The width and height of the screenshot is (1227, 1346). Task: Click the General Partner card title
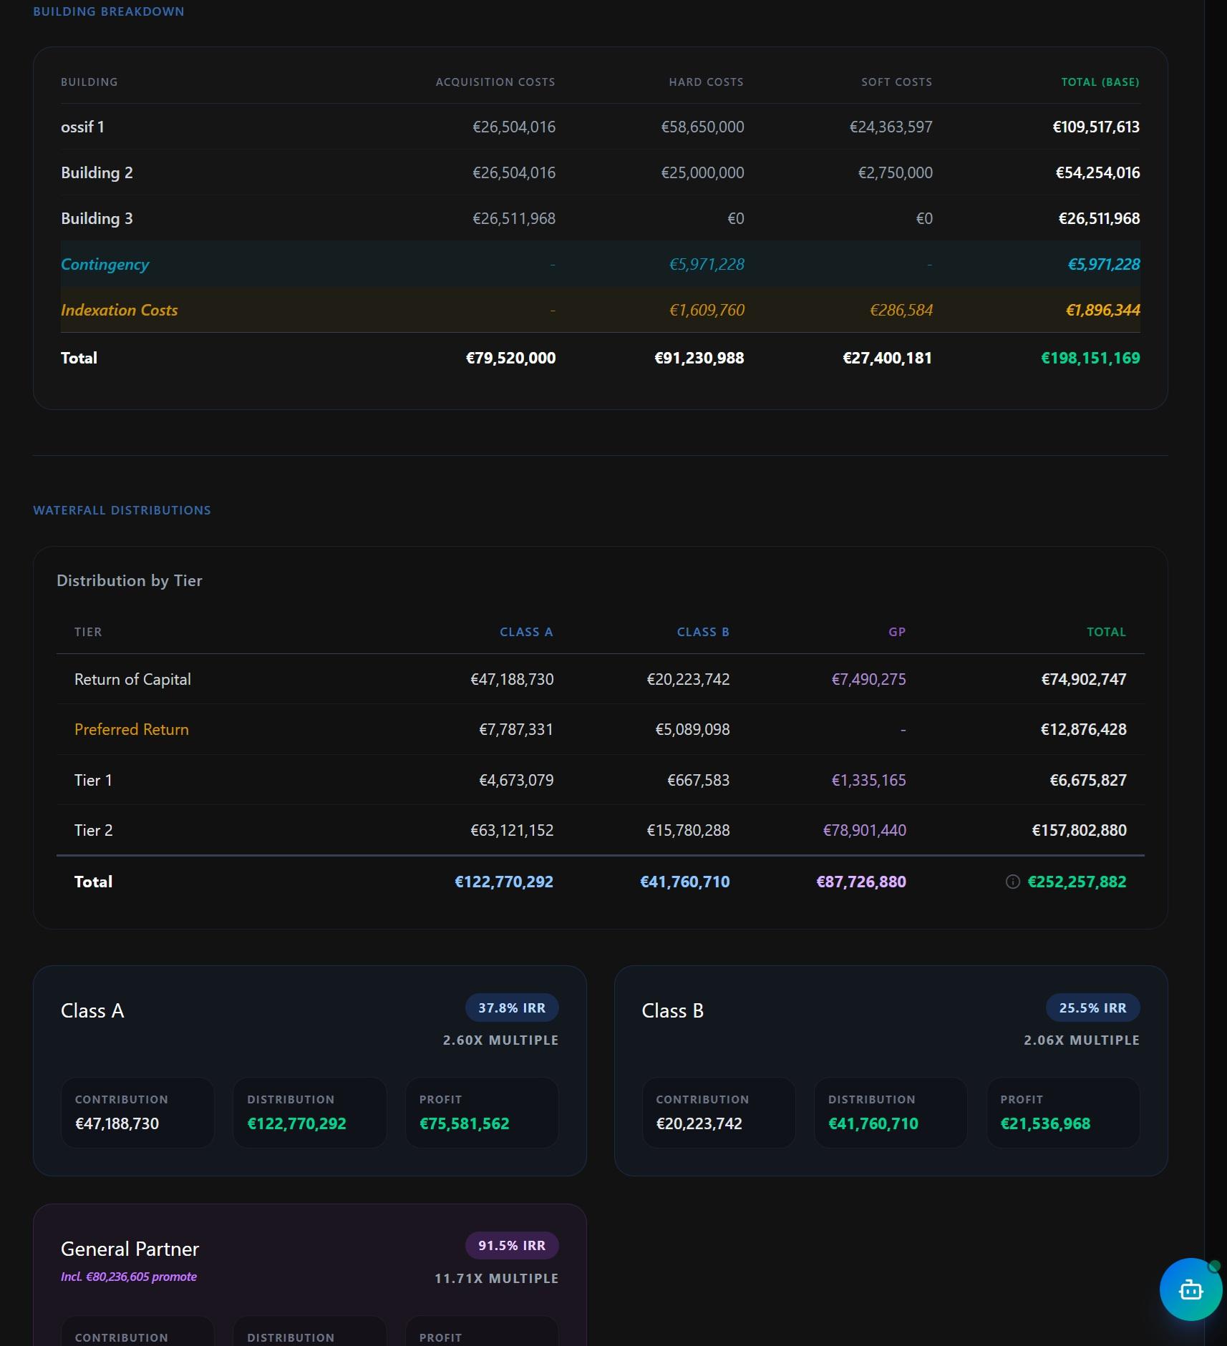[x=130, y=1249]
